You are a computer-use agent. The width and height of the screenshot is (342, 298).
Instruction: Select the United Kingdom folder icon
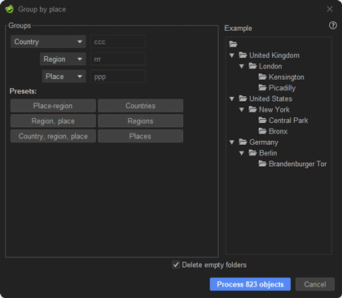[243, 55]
